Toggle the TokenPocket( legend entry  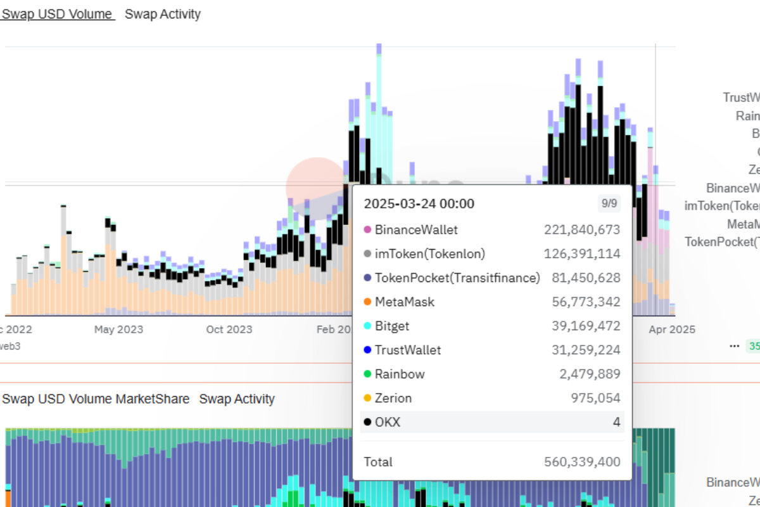[722, 242]
